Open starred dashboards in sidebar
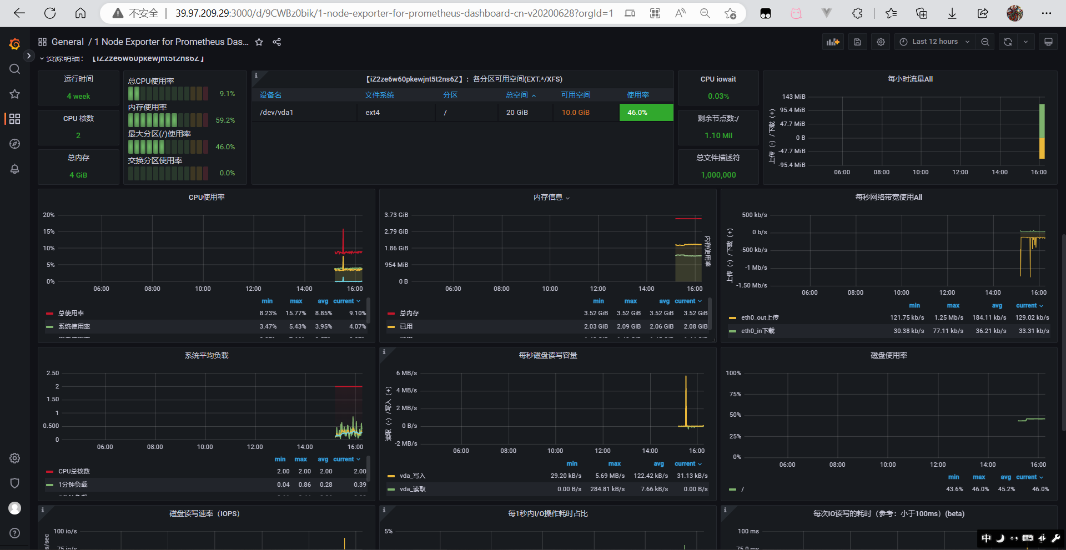Viewport: 1066px width, 550px height. click(x=15, y=94)
